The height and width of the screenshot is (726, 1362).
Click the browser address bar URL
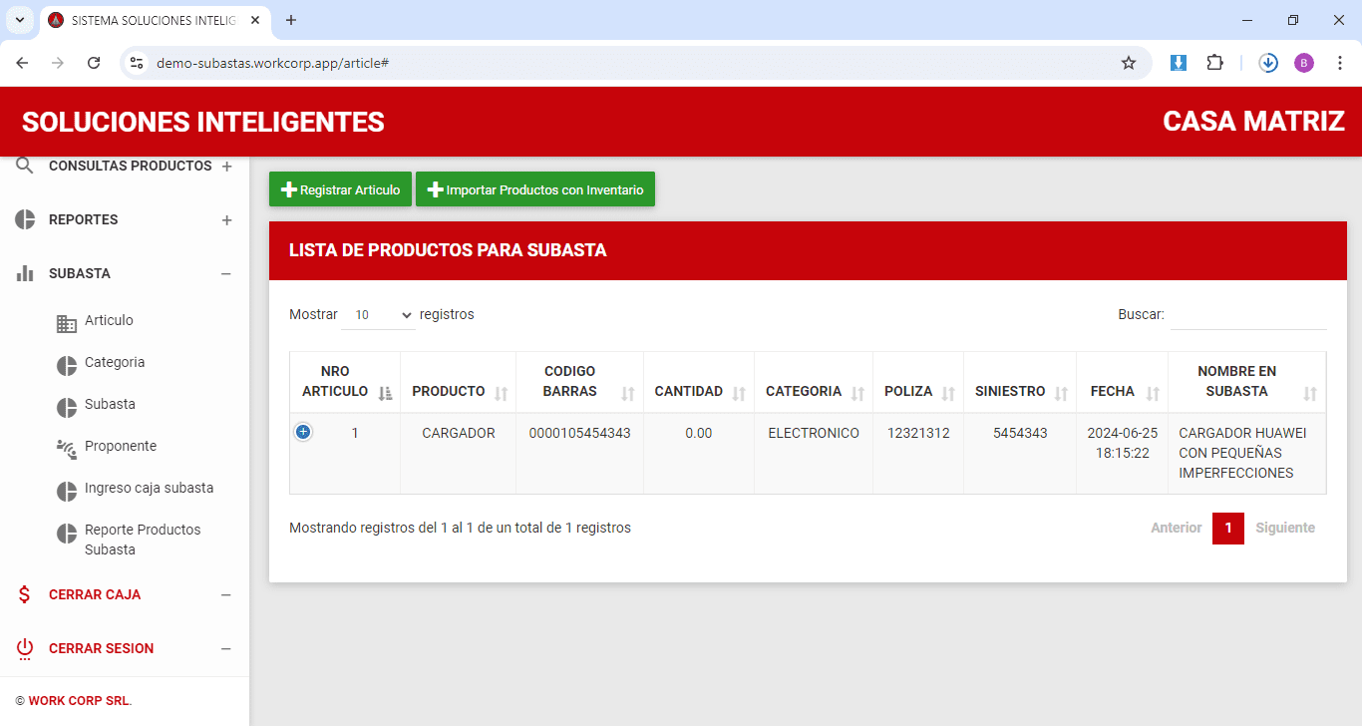click(x=272, y=63)
